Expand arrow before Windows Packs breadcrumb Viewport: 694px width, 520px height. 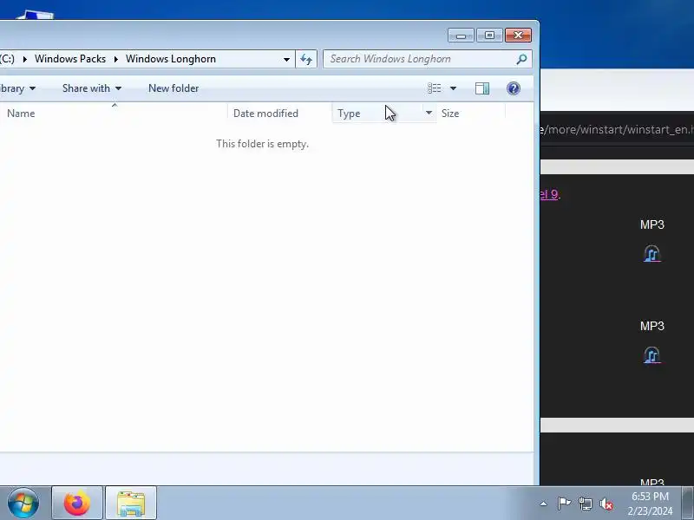[x=25, y=59]
